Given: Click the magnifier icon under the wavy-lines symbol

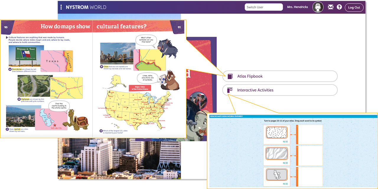Looking at the screenshot, I should (x=284, y=163).
